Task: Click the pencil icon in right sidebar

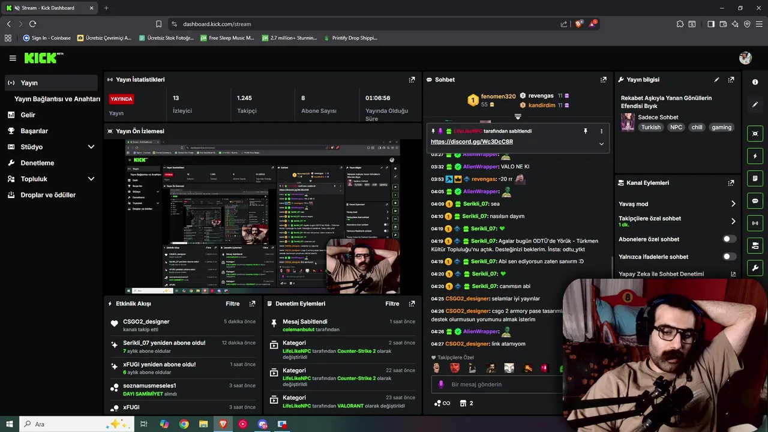Action: (755, 104)
